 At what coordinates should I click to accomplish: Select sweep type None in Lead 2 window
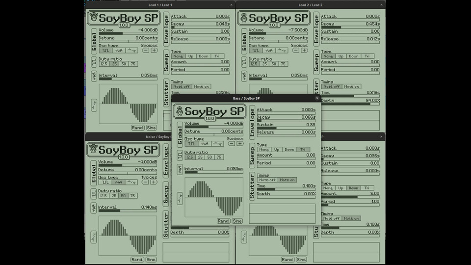[328, 56]
